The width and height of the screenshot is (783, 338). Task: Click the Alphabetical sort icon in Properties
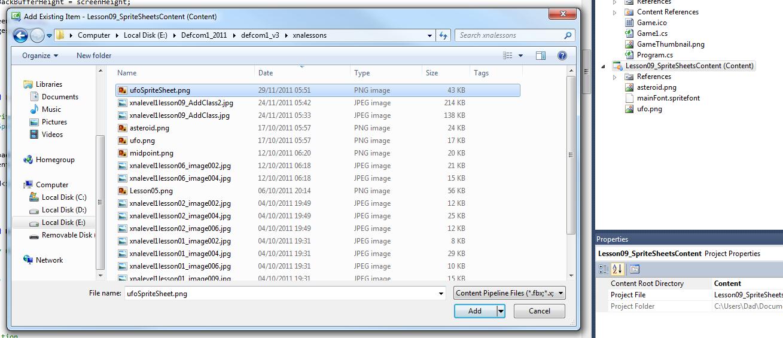click(x=617, y=269)
